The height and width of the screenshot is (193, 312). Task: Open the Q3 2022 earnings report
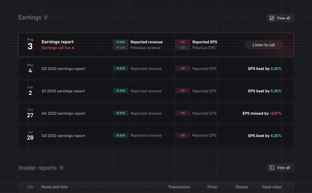[x=63, y=136]
